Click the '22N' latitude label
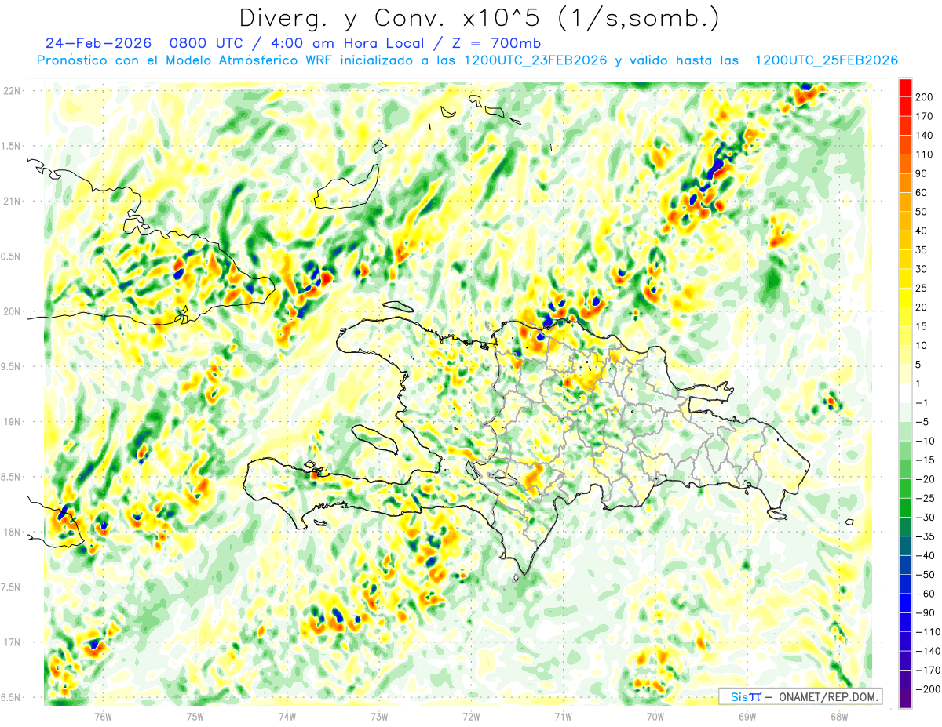 pos(12,91)
